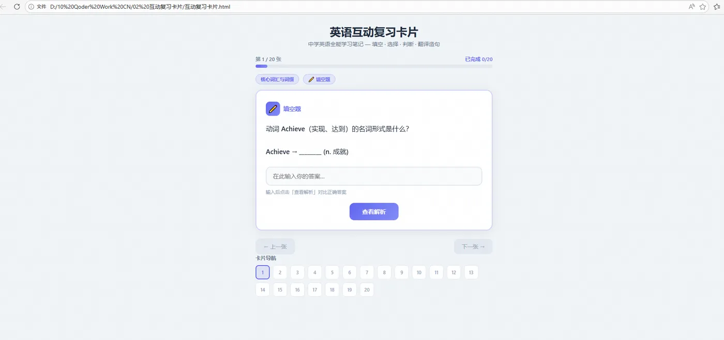Select the 核心词汇与词缀 category tag
This screenshot has width=724, height=340.
tap(277, 79)
